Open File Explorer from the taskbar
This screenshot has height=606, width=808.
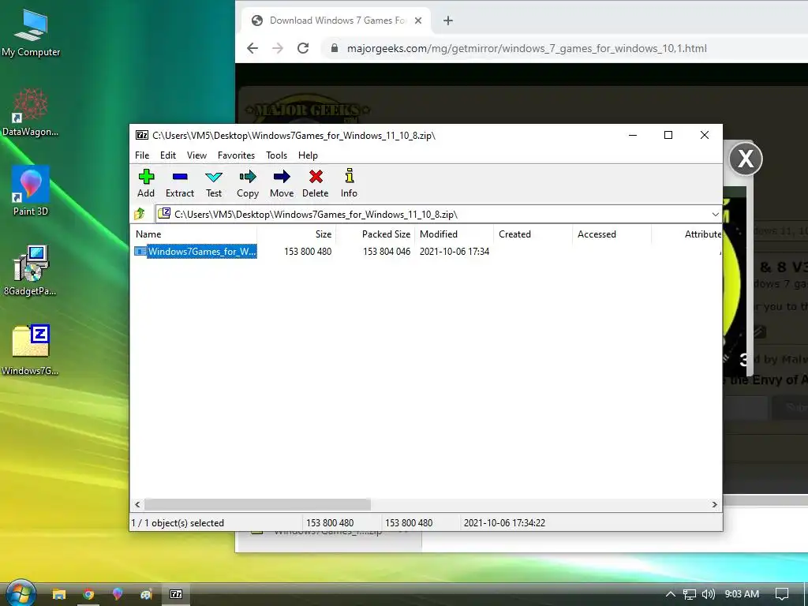pos(59,594)
